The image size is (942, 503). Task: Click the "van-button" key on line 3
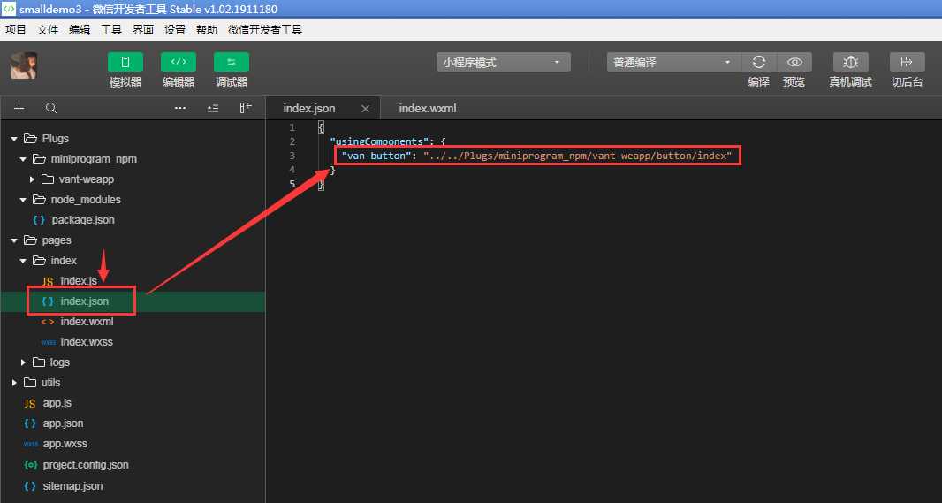376,156
